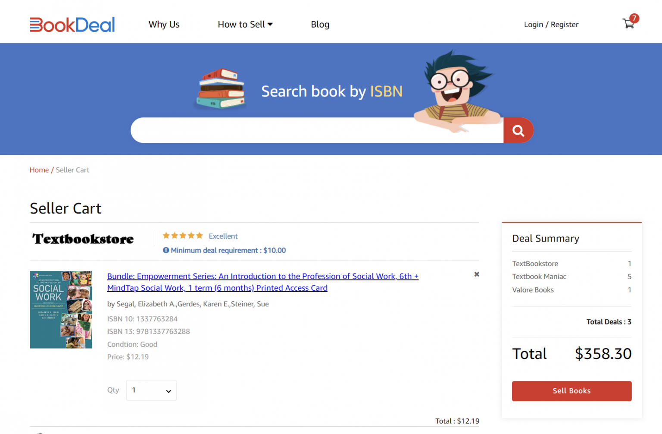This screenshot has width=662, height=434.
Task: Click the first star in the Excellent rating
Action: (x=166, y=236)
